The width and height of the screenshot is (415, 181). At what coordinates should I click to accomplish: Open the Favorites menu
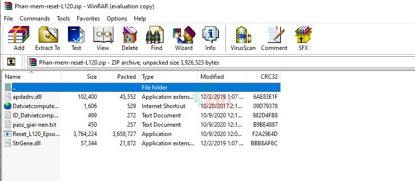click(x=88, y=19)
